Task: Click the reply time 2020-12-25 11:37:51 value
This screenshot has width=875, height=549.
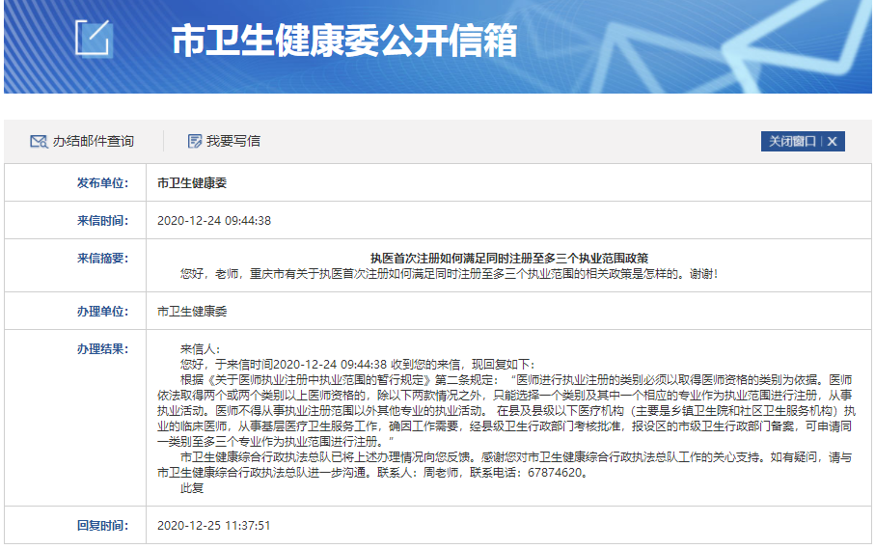Action: click(214, 526)
